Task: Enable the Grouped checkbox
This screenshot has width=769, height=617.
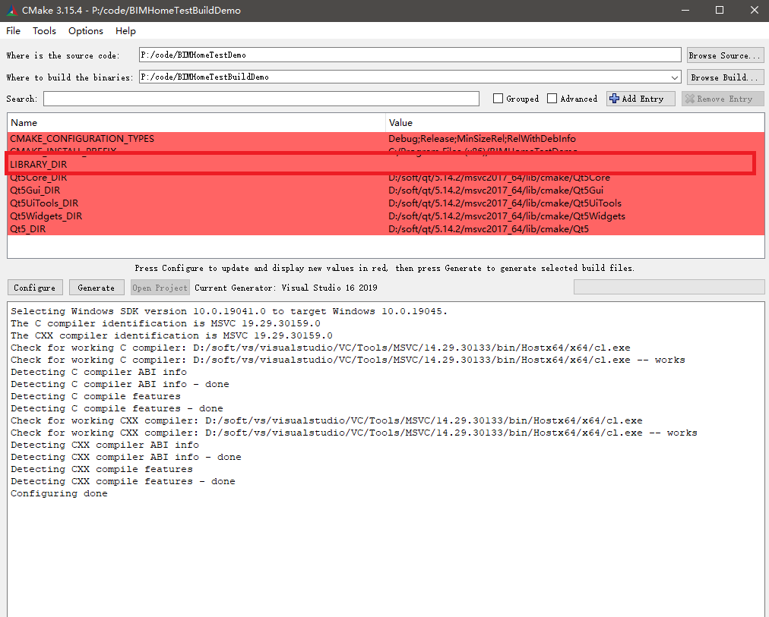Action: 498,99
